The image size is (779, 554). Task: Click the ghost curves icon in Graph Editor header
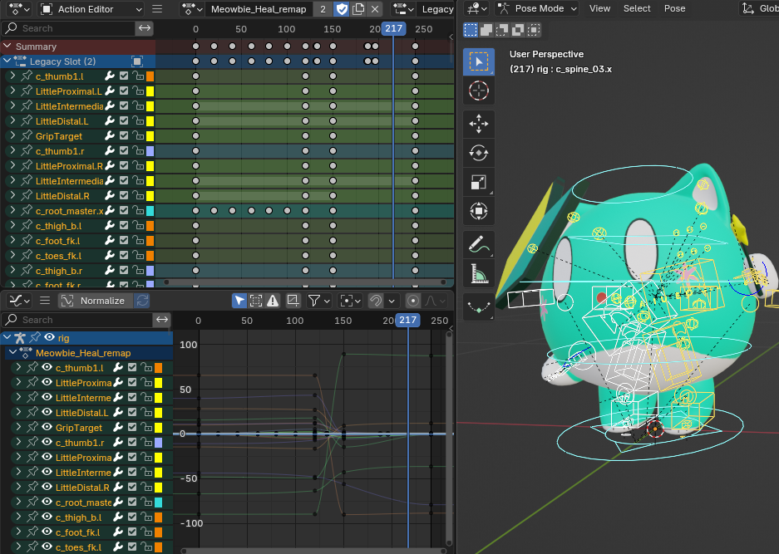pyautogui.click(x=293, y=301)
